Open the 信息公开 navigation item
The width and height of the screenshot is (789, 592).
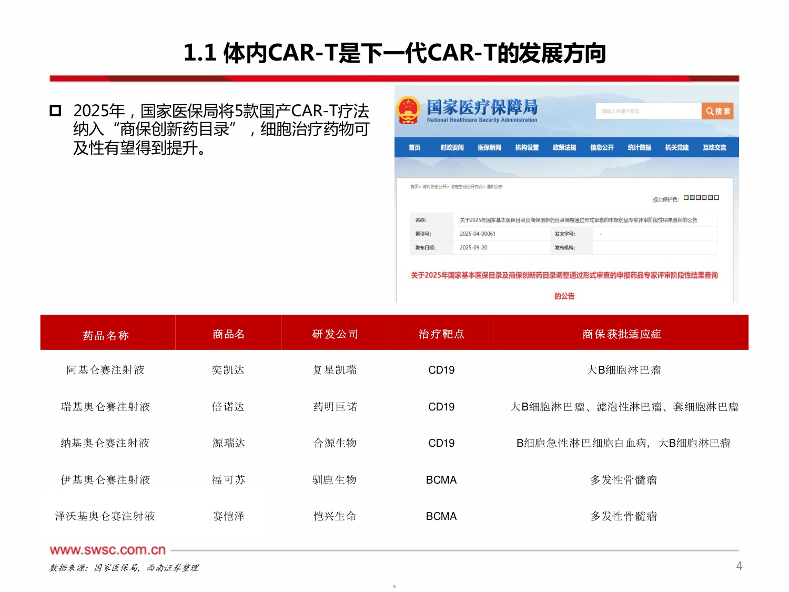coord(602,147)
